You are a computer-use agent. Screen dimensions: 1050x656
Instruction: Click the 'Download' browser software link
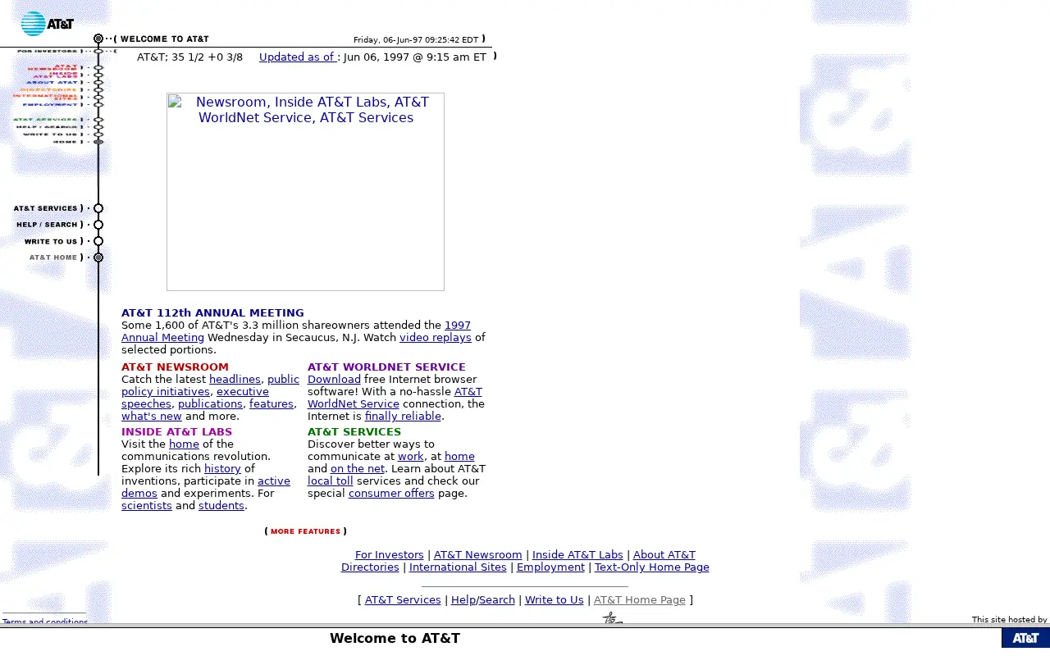(x=334, y=379)
